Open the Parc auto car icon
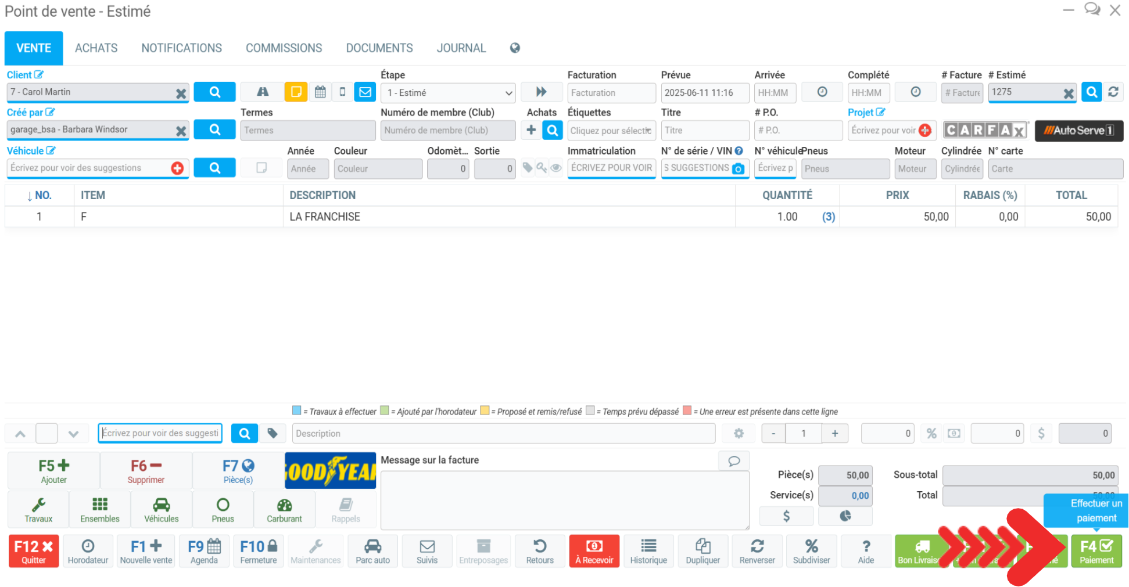1129x587 pixels. tap(372, 550)
